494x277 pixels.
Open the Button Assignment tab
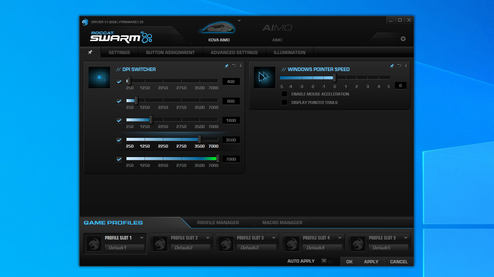pyautogui.click(x=170, y=52)
